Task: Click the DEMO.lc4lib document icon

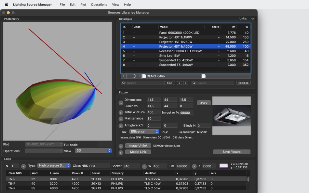Action: [x=144, y=76]
